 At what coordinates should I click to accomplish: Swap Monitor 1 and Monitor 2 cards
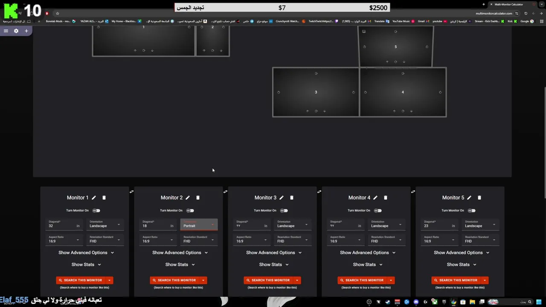click(x=131, y=191)
